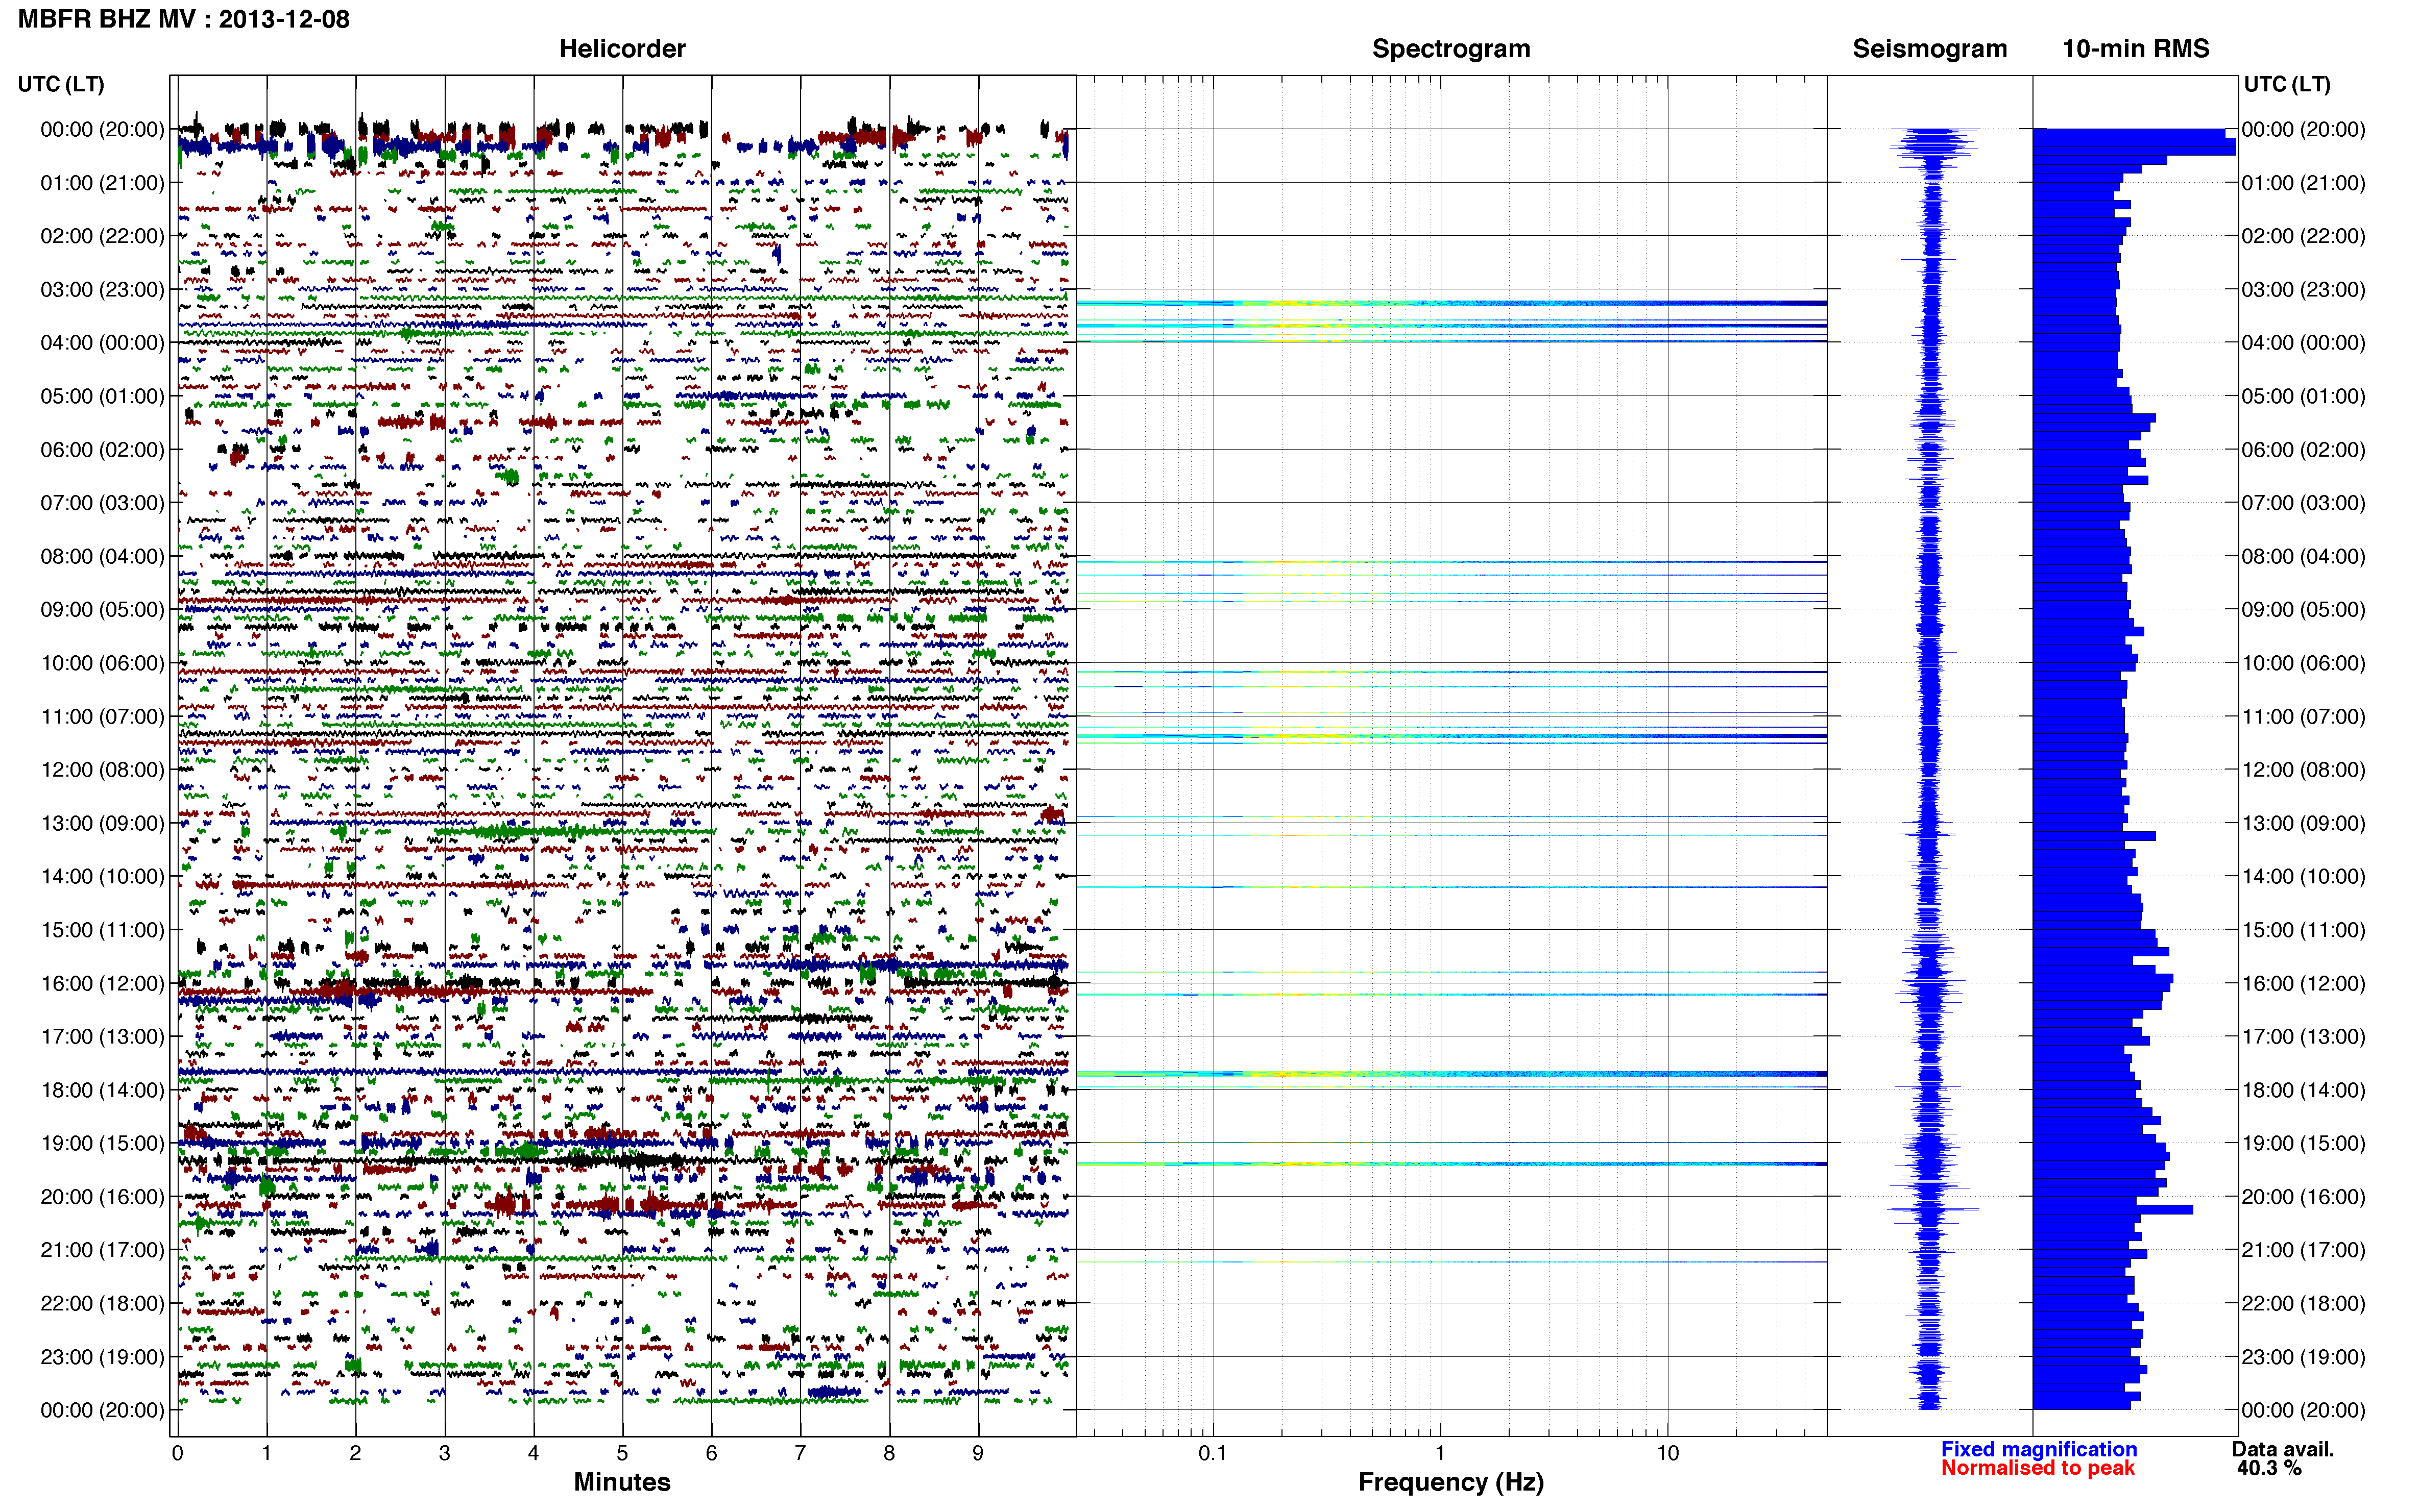Image resolution: width=2420 pixels, height=1512 pixels.
Task: Click the '0' tick on the Minutes axis
Action: click(178, 1453)
